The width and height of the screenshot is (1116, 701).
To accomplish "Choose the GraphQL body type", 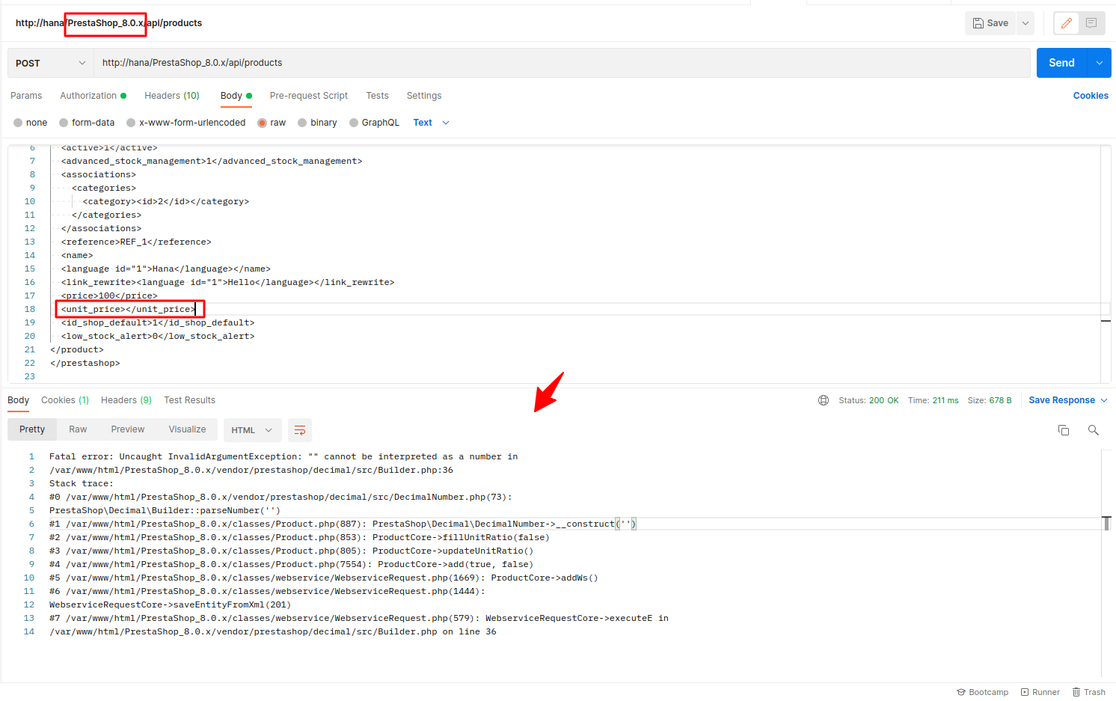I will pyautogui.click(x=374, y=122).
